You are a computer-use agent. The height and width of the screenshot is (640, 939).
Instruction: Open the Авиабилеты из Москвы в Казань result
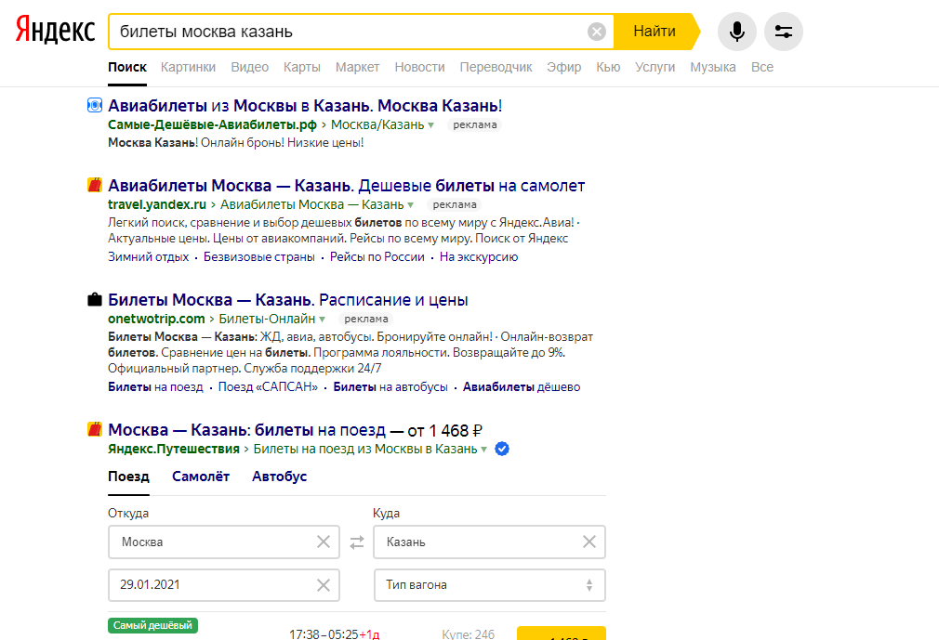(x=305, y=105)
